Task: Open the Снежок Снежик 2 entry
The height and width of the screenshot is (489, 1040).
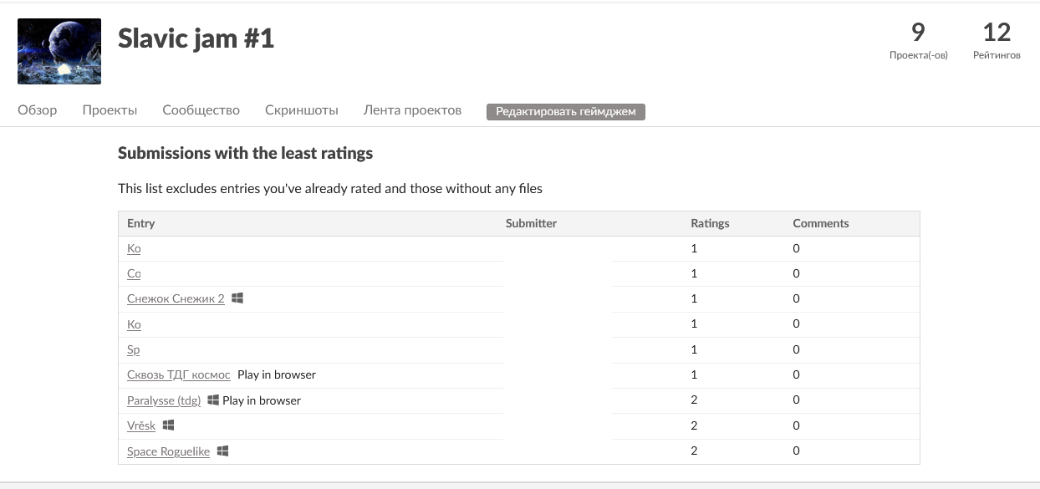Action: (176, 299)
